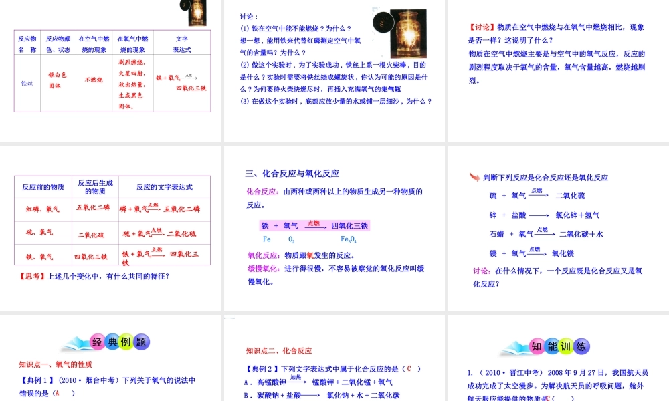669x401 pixels.
Task: Click the 反应前的物质 column header
Action: [x=43, y=187]
